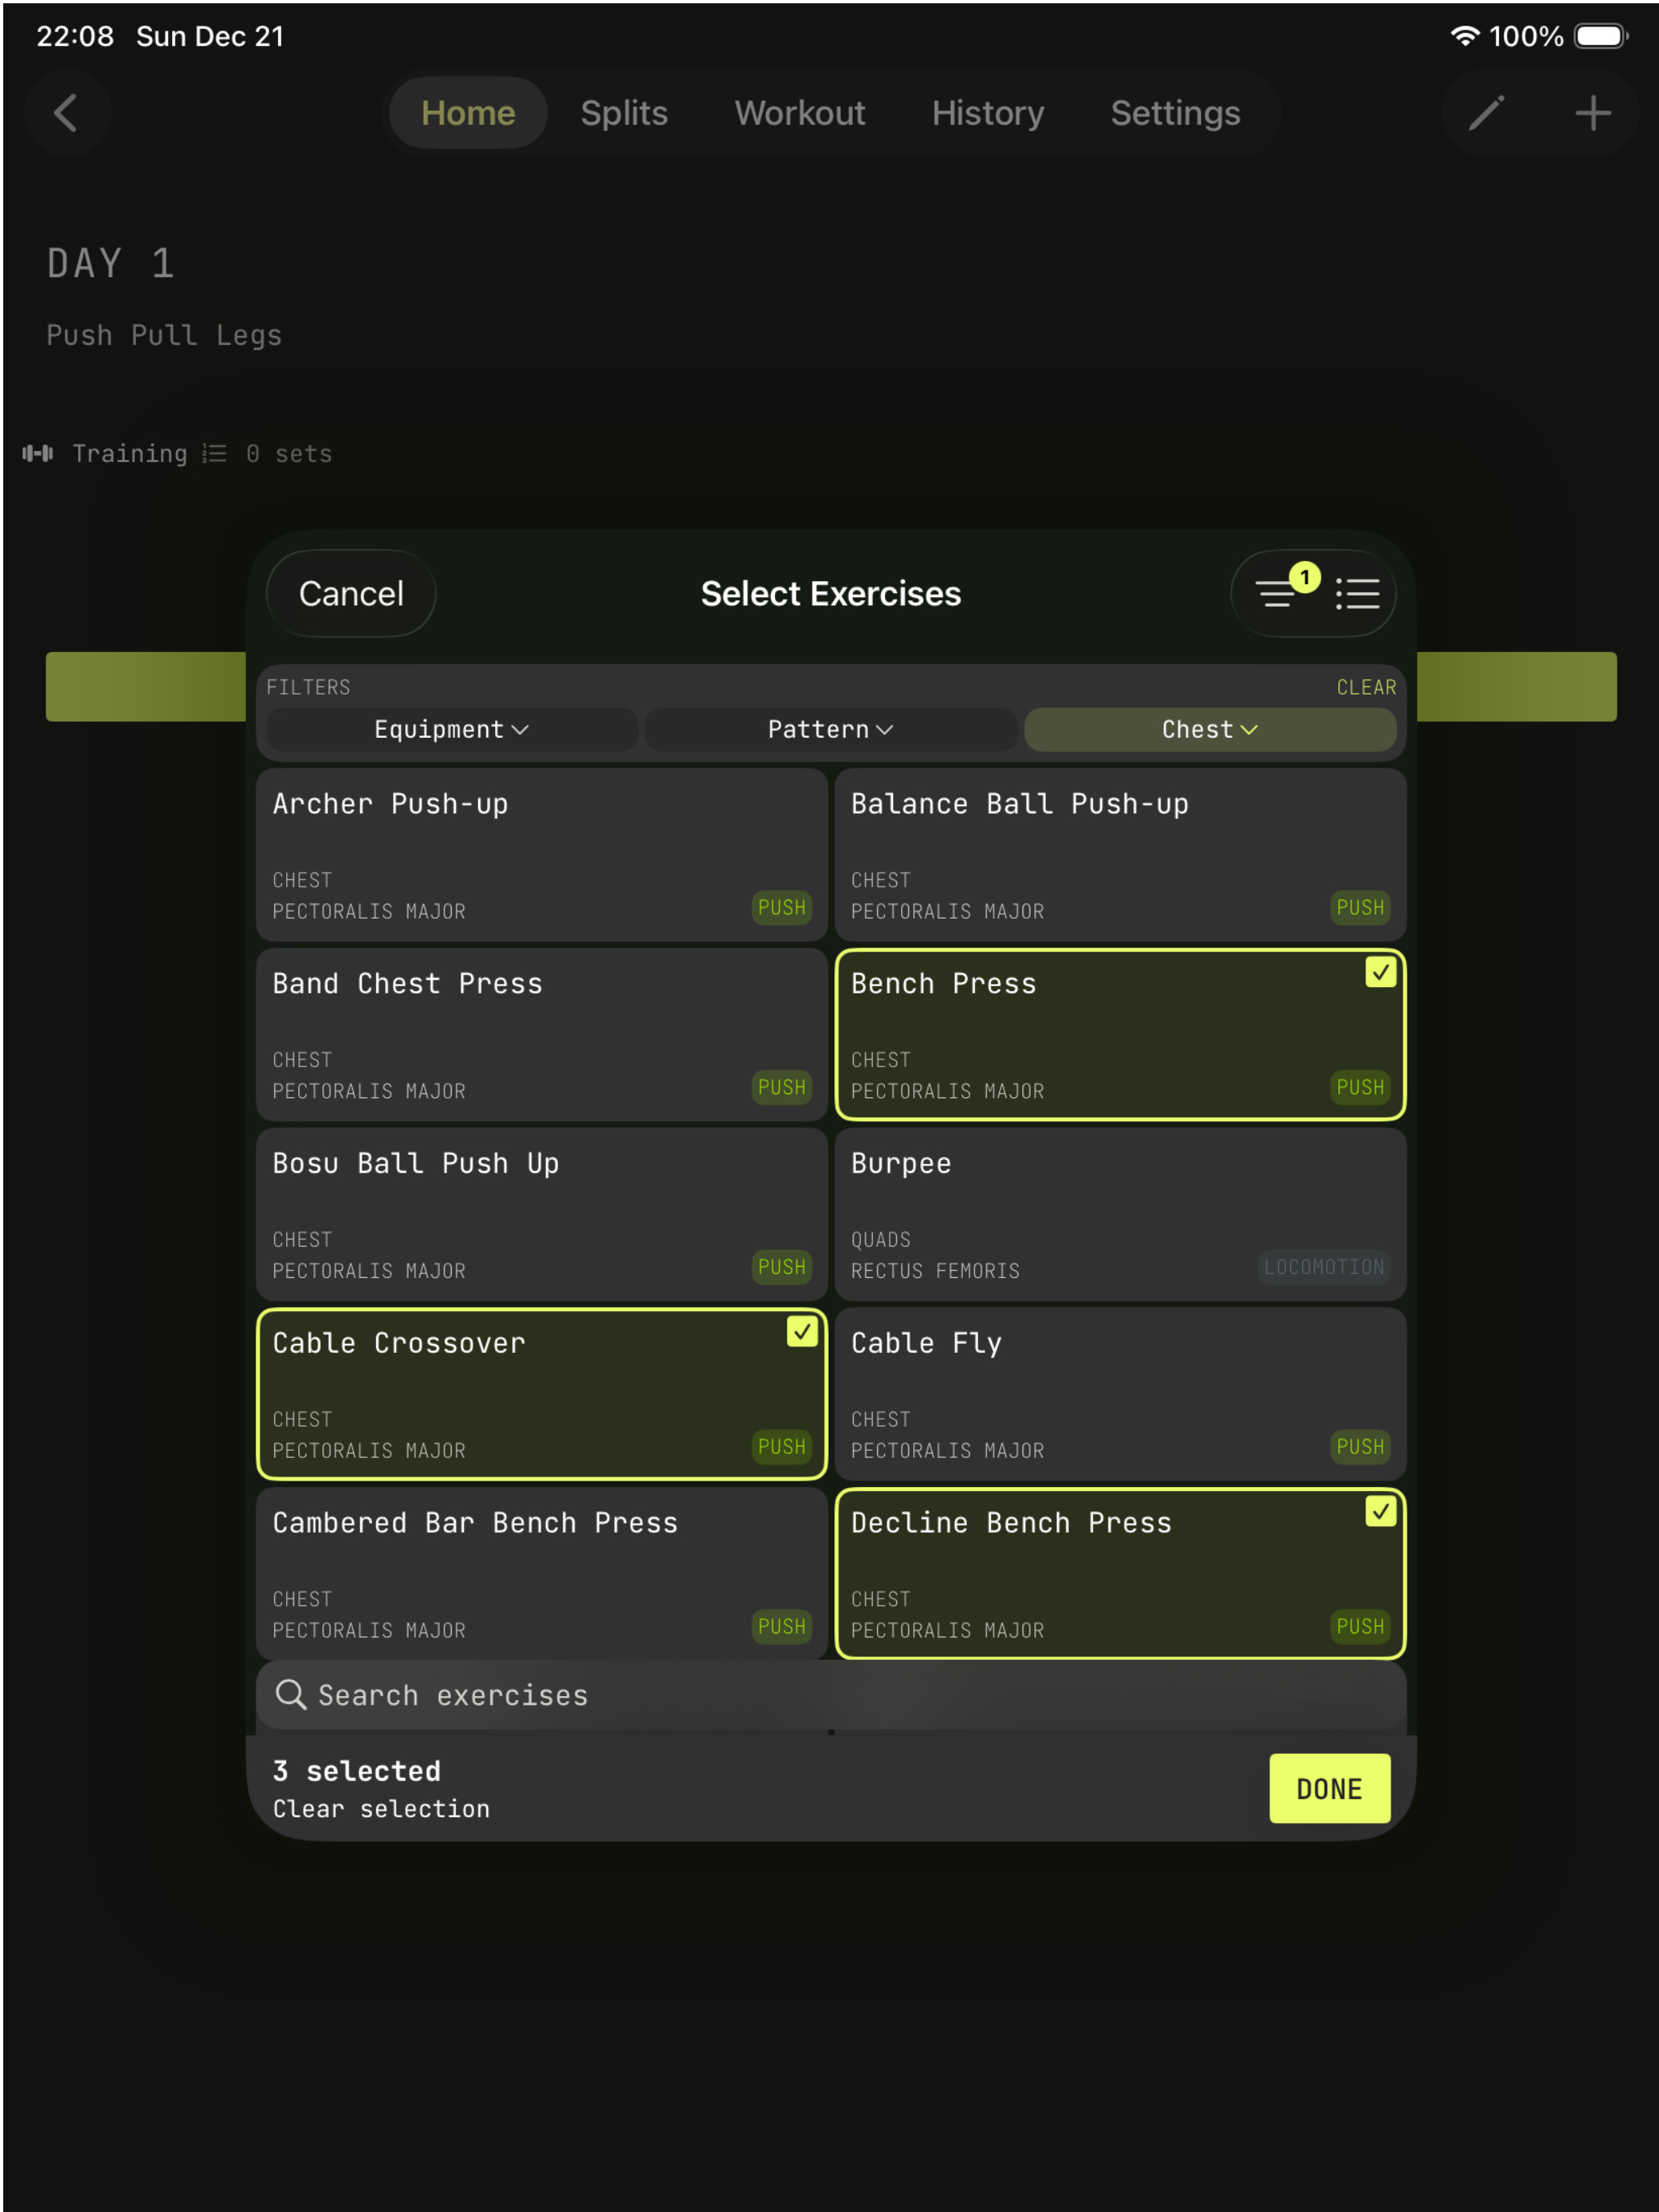Image resolution: width=1659 pixels, height=2212 pixels.
Task: Tap the PUSH tag on Archer Push-up
Action: 782,907
